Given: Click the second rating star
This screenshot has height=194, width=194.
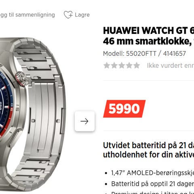Looking at the screenshot, I should tap(114, 65).
